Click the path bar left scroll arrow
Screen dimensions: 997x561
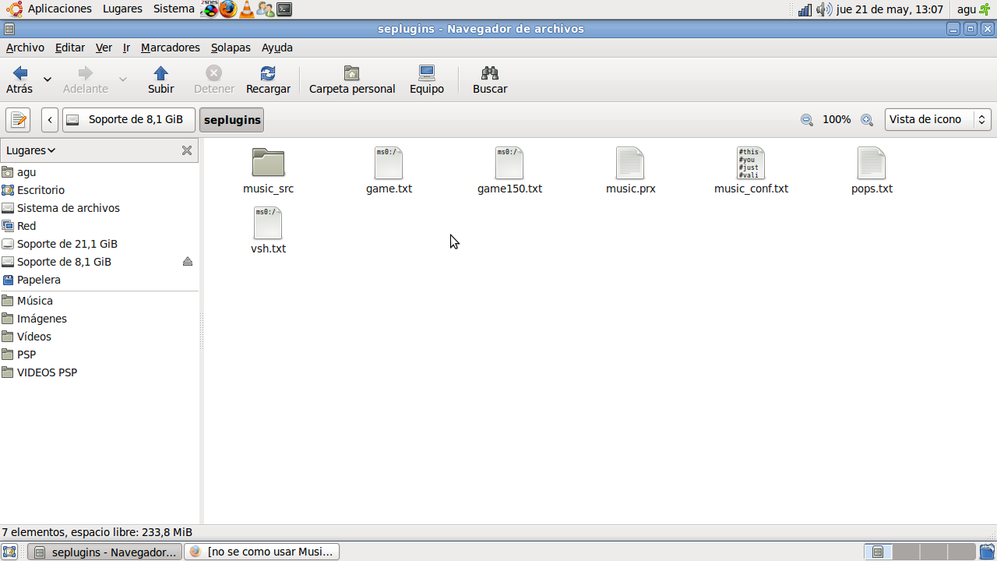click(x=50, y=120)
